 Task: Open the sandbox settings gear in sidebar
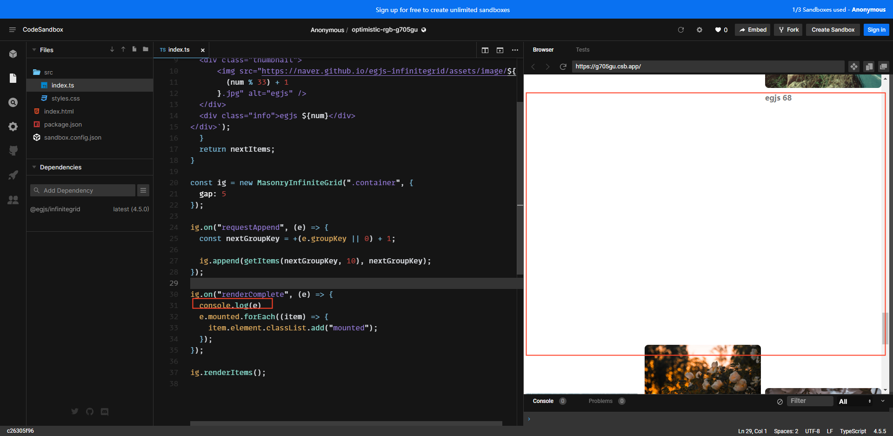[x=13, y=127]
